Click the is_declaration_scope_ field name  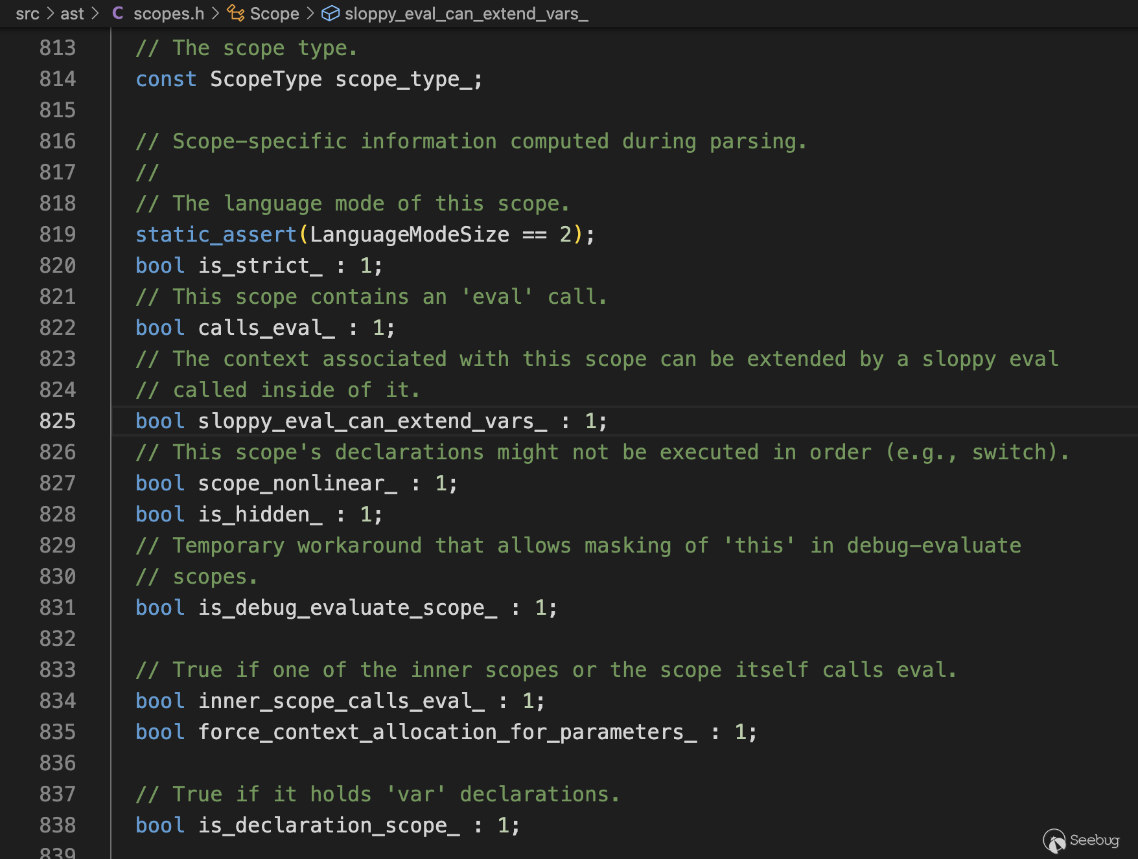(329, 825)
